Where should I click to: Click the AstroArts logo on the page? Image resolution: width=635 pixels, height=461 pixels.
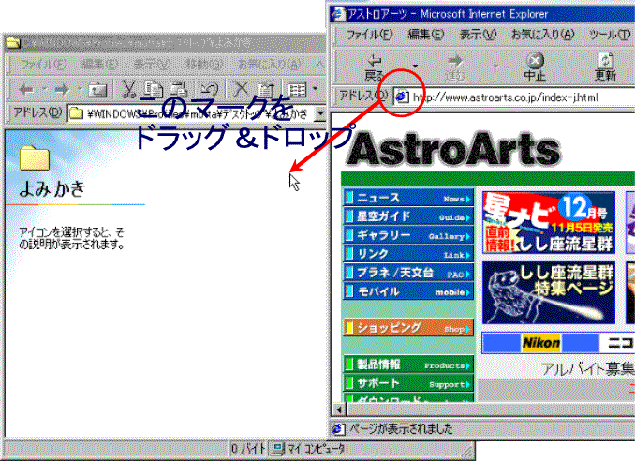[x=453, y=149]
